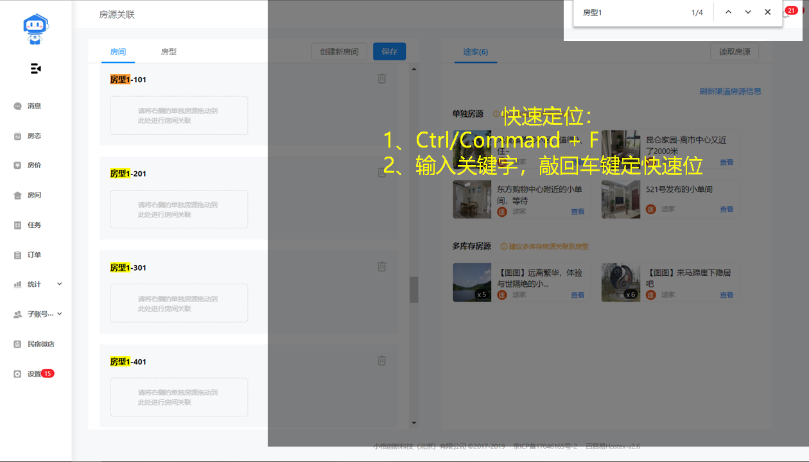
Task: Click the blue 保存 button
Action: pyautogui.click(x=389, y=52)
